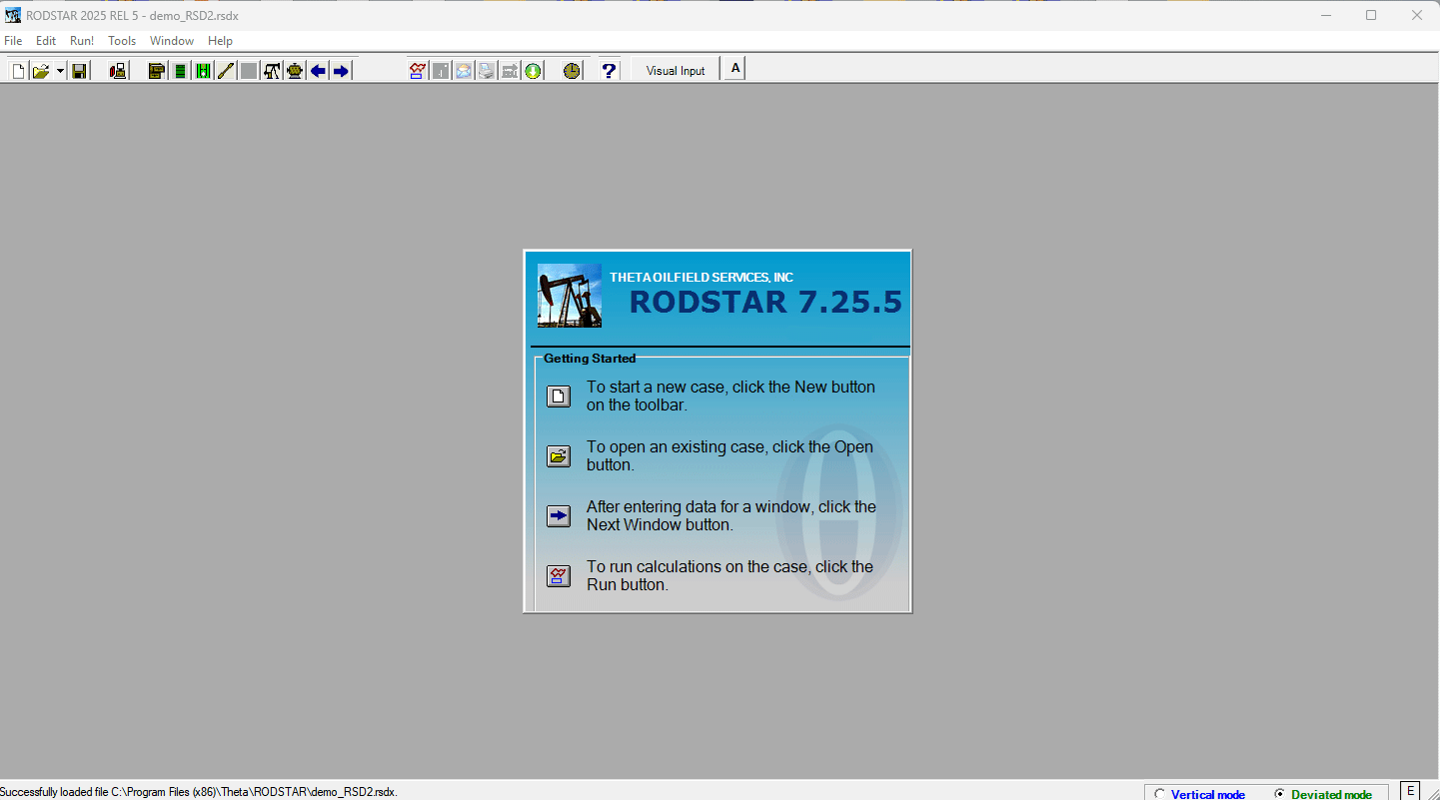1440x800 pixels.
Task: Click the title bar text "RODSTAR 2025 REL 5 - demo_RSD2.rsdx"
Action: 132,15
